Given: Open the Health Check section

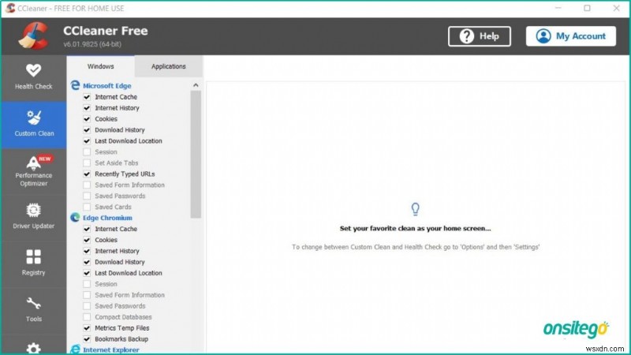Looking at the screenshot, I should click(33, 77).
